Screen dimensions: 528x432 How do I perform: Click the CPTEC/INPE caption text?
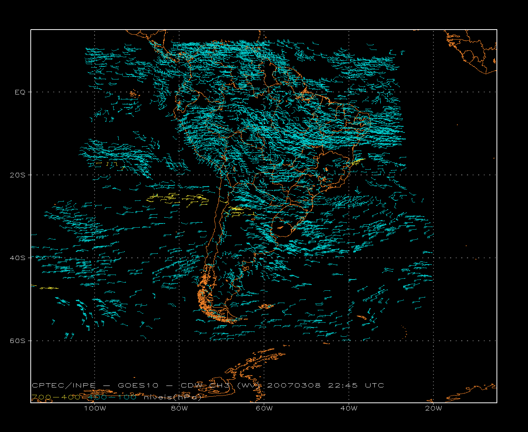pyautogui.click(x=63, y=385)
